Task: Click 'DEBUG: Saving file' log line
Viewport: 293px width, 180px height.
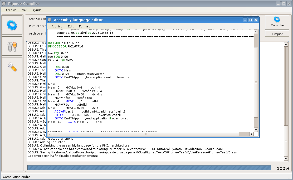Action: [133, 153]
